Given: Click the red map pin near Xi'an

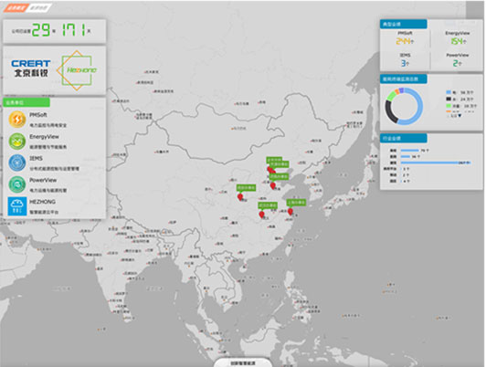Looking at the screenshot, I should pos(240,196).
